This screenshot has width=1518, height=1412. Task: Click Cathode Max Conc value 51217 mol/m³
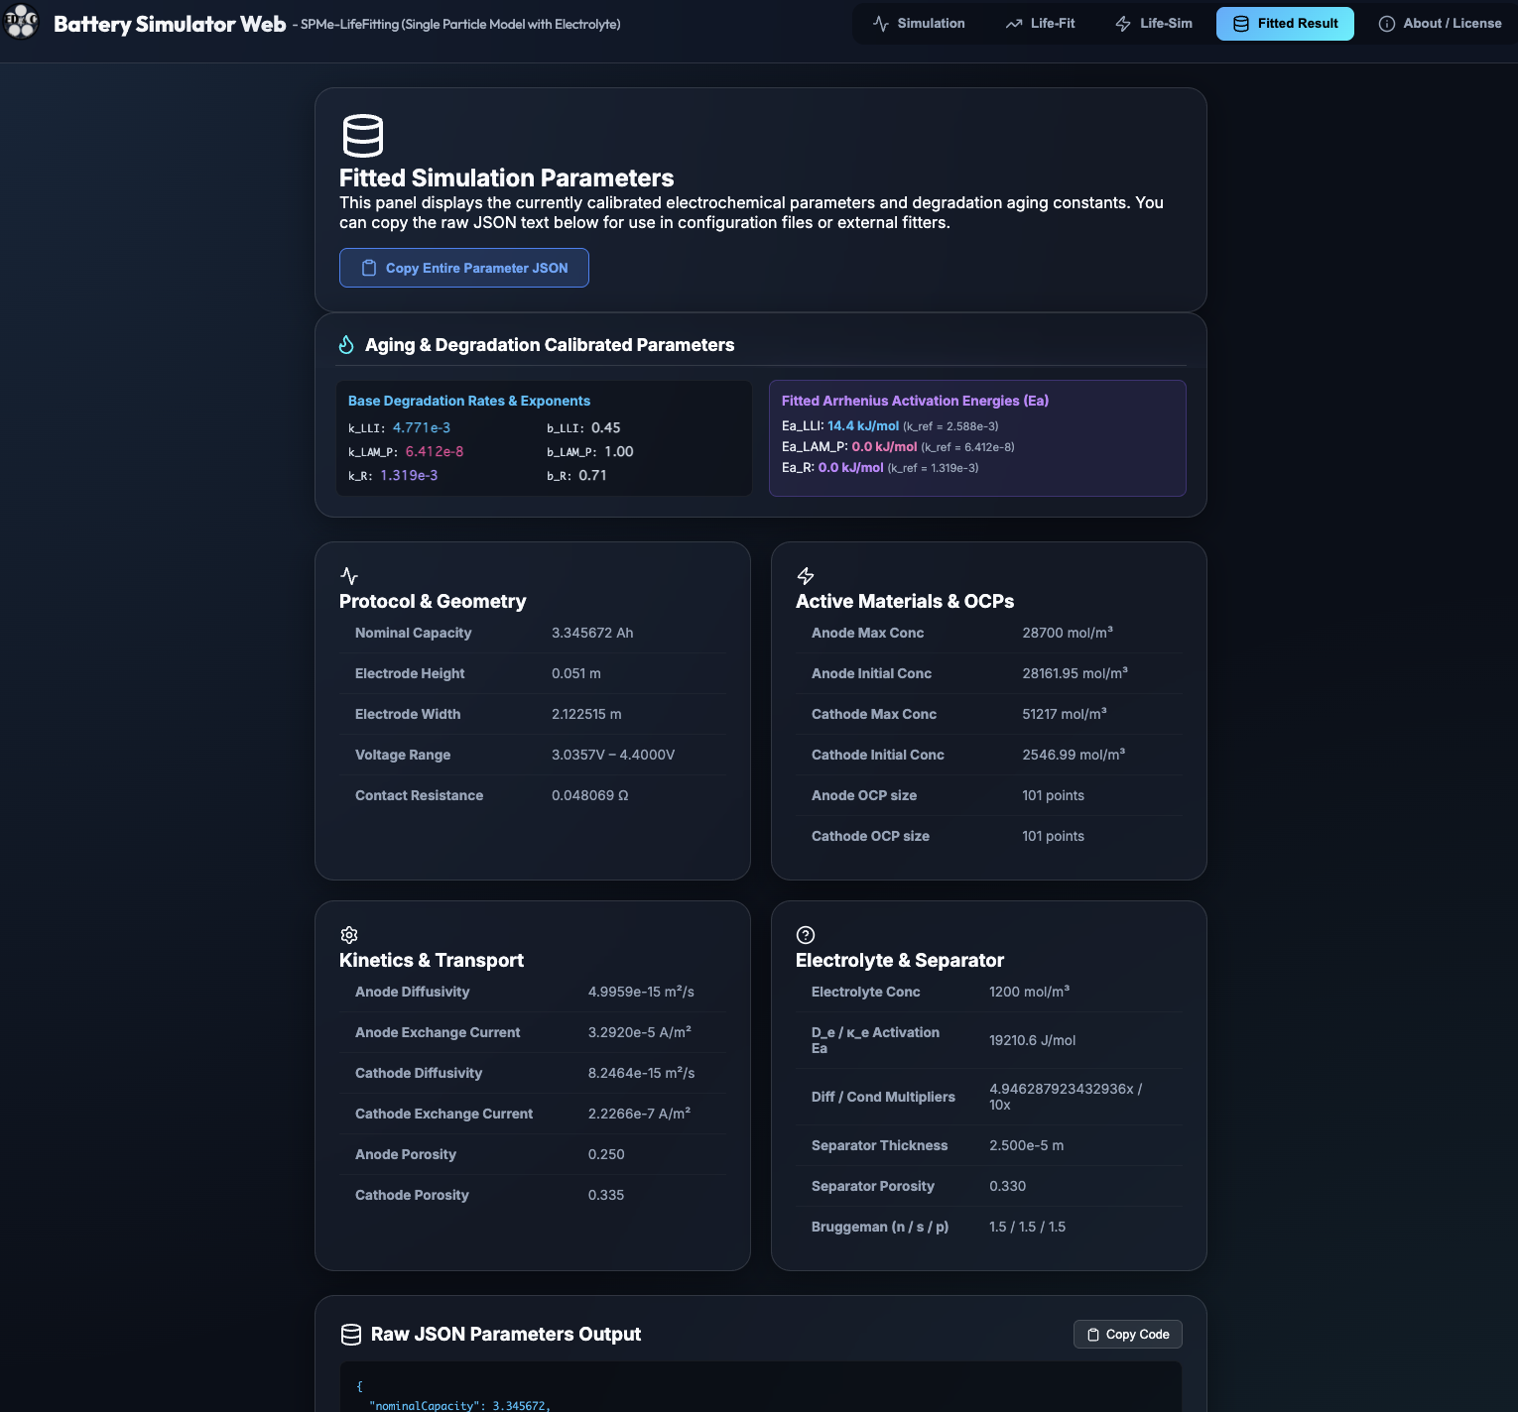tap(1065, 714)
